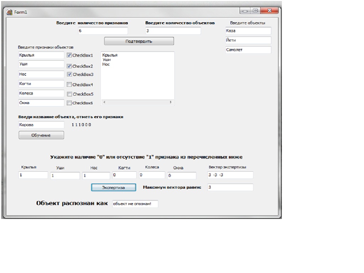The image size is (364, 273).
Task: Focus the количество признаков input field
Action: point(102,31)
